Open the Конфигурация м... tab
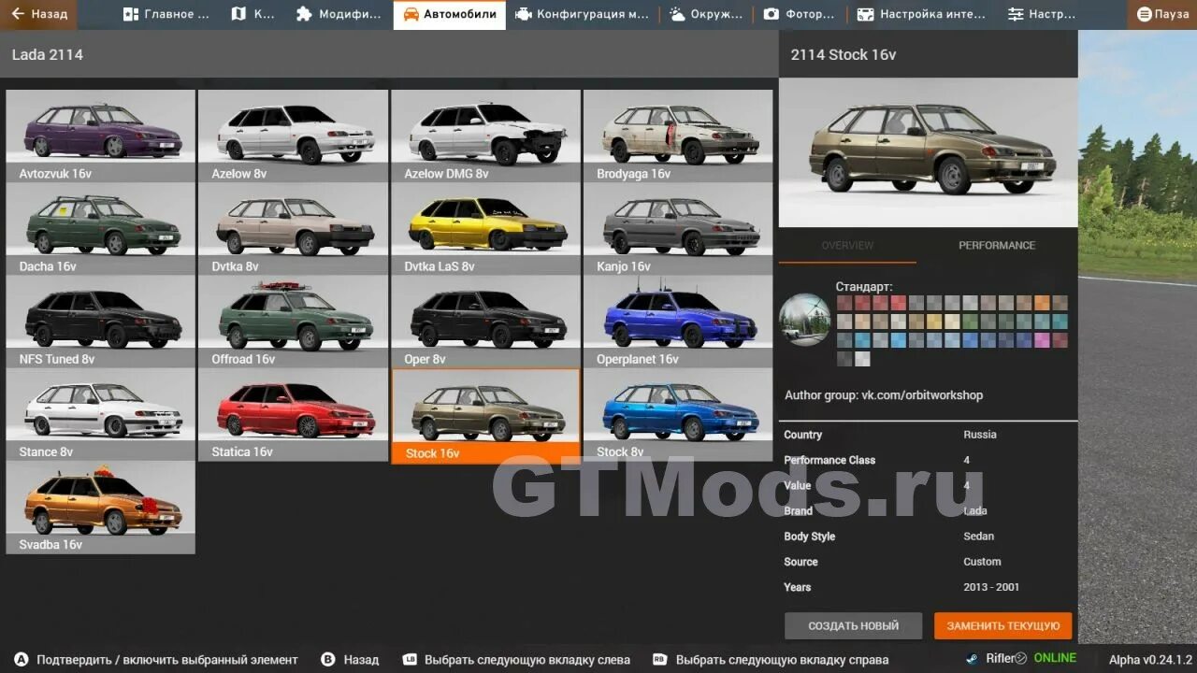 pos(582,14)
